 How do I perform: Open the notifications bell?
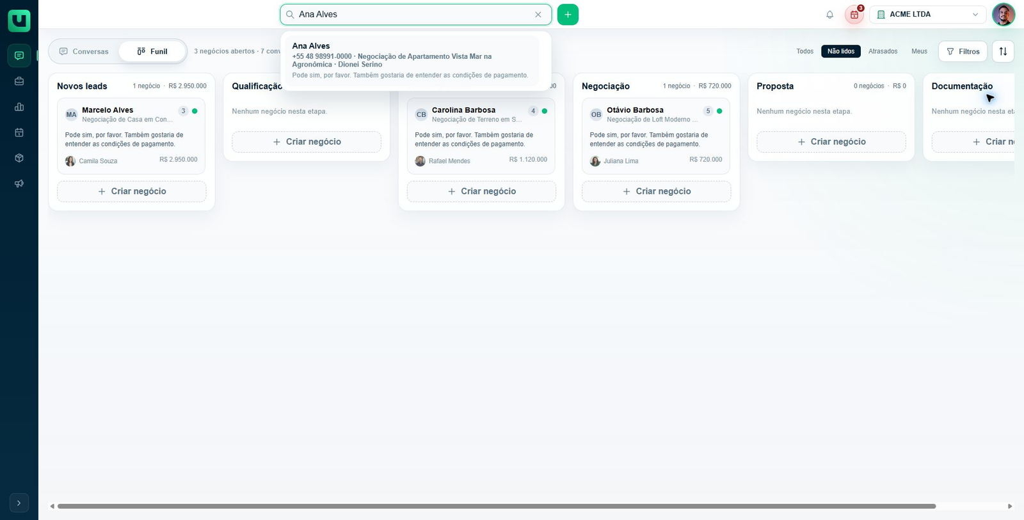(830, 15)
